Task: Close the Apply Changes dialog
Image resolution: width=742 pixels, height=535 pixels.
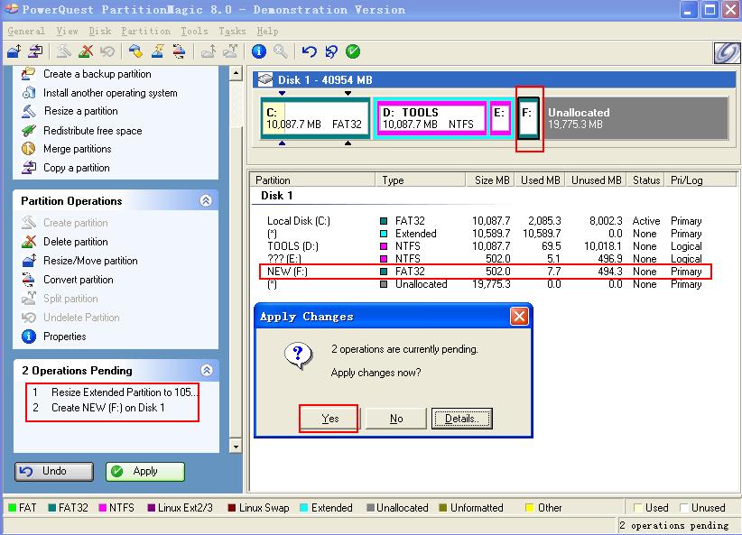Action: point(519,316)
